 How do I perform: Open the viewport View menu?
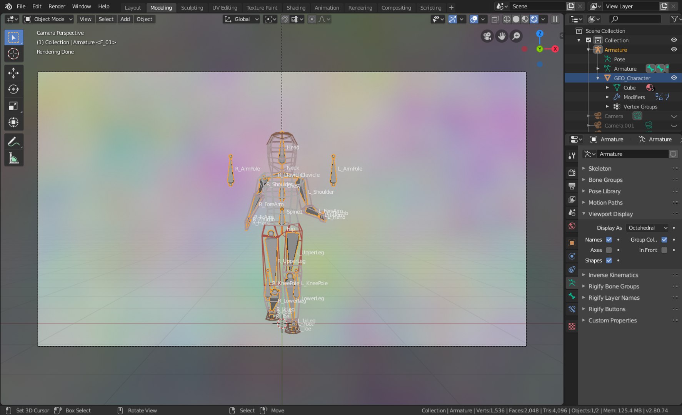click(x=85, y=19)
